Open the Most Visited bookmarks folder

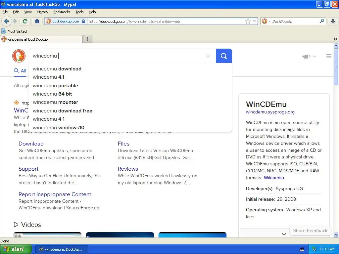pos(14,31)
